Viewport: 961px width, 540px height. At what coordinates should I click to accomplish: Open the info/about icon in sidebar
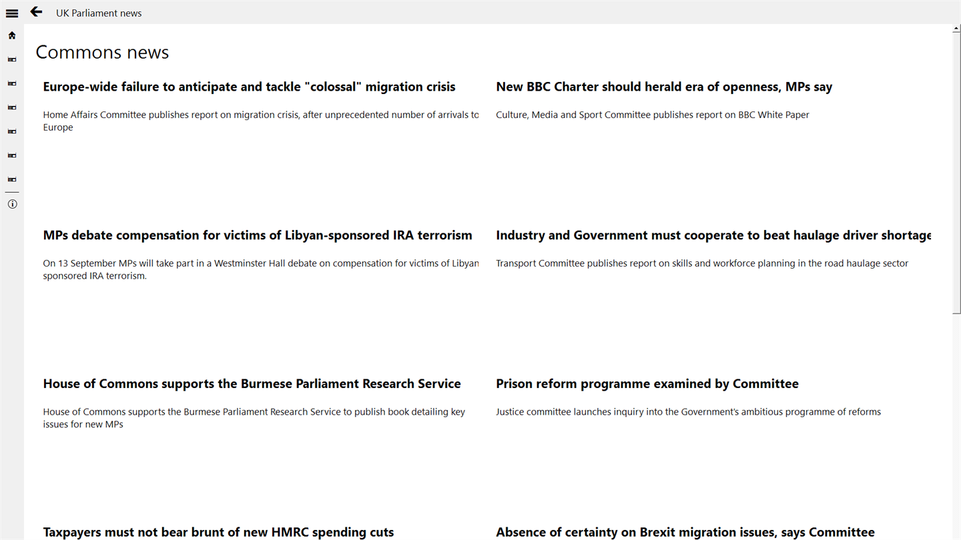click(12, 204)
